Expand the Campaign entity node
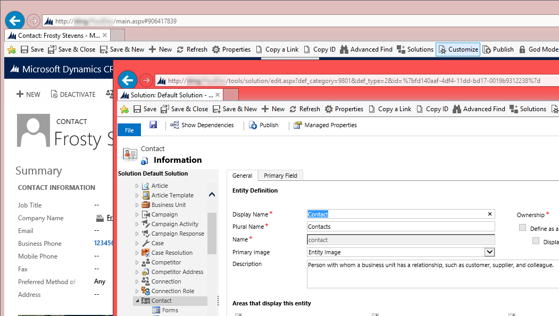The height and width of the screenshot is (316, 559). click(x=137, y=215)
